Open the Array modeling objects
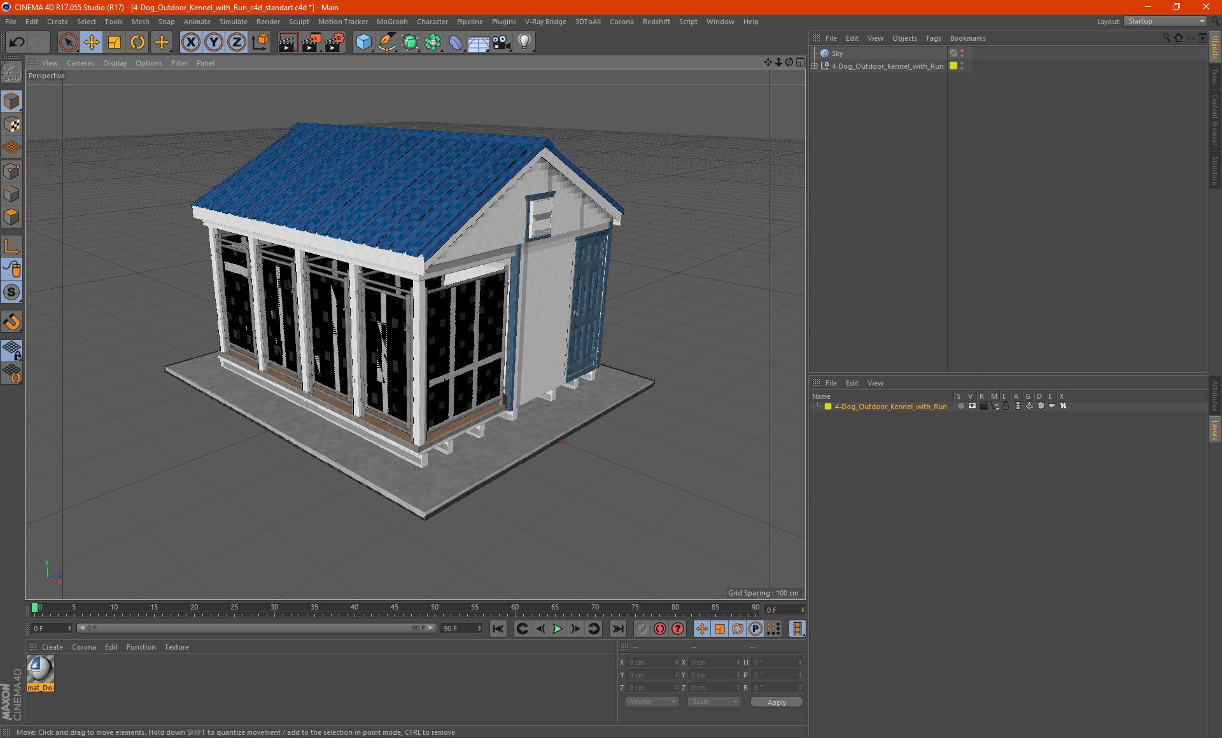The height and width of the screenshot is (738, 1222). point(433,43)
